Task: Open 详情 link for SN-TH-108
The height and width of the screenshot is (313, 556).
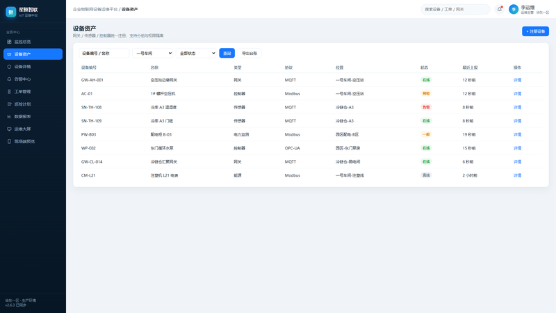Action: point(517,107)
